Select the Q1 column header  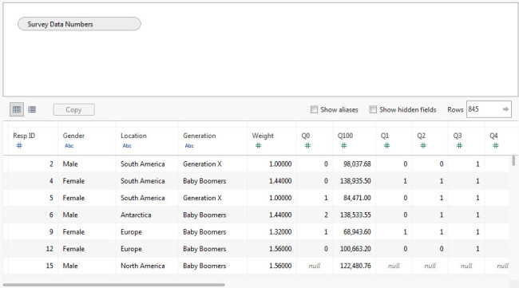pyautogui.click(x=385, y=136)
